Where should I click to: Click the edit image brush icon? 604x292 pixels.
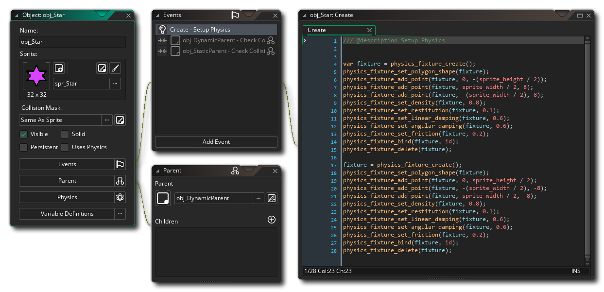(x=115, y=68)
